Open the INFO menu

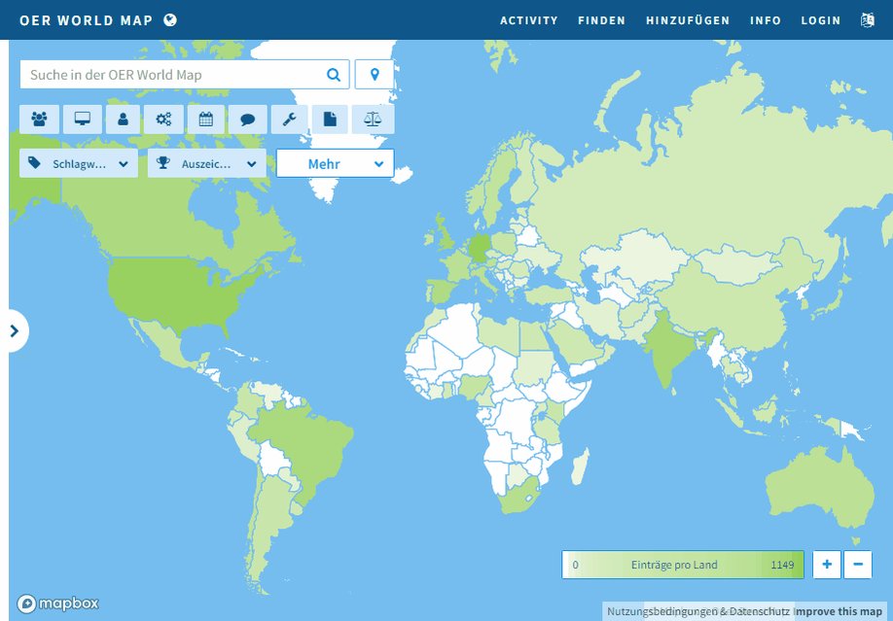[x=766, y=20]
